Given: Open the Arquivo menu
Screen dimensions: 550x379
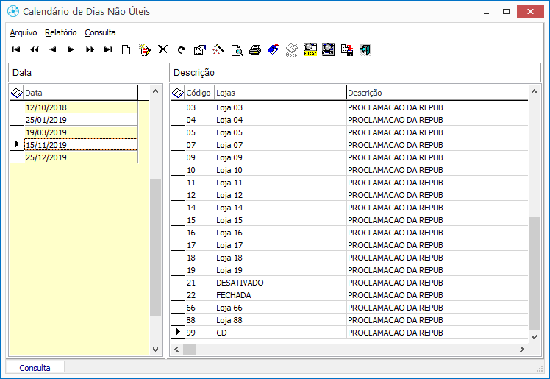Looking at the screenshot, I should (24, 32).
